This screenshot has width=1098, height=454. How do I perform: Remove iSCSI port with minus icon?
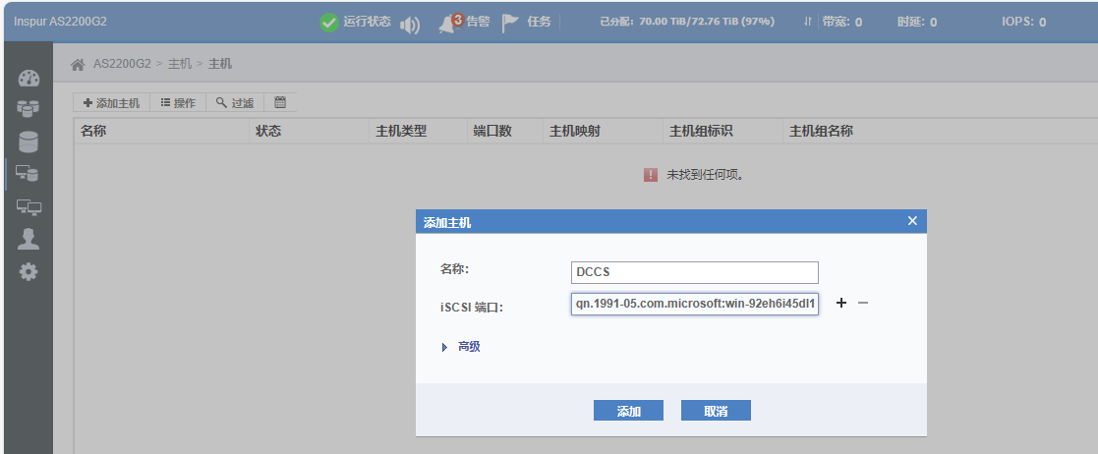pyautogui.click(x=863, y=303)
